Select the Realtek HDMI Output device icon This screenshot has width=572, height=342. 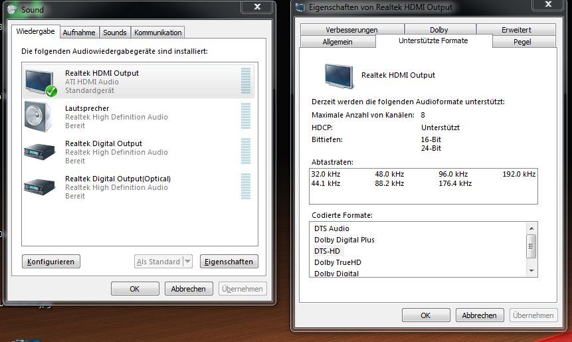(41, 82)
